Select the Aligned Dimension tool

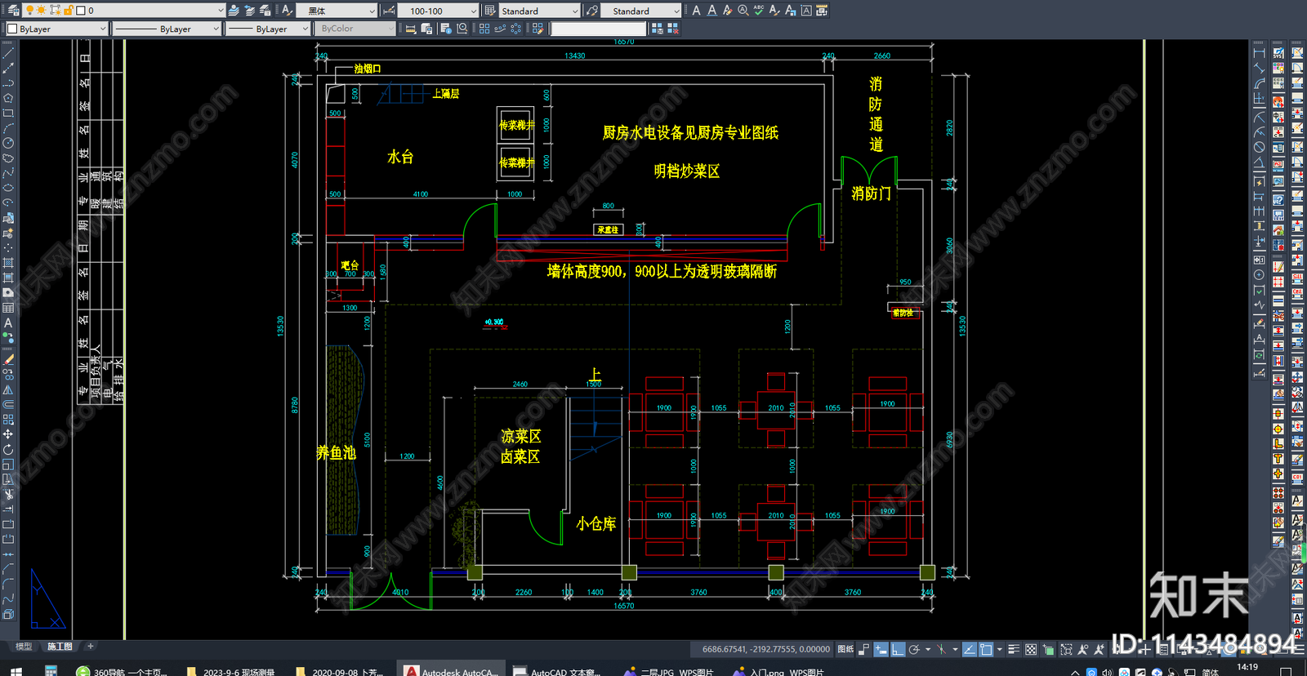[x=1259, y=69]
